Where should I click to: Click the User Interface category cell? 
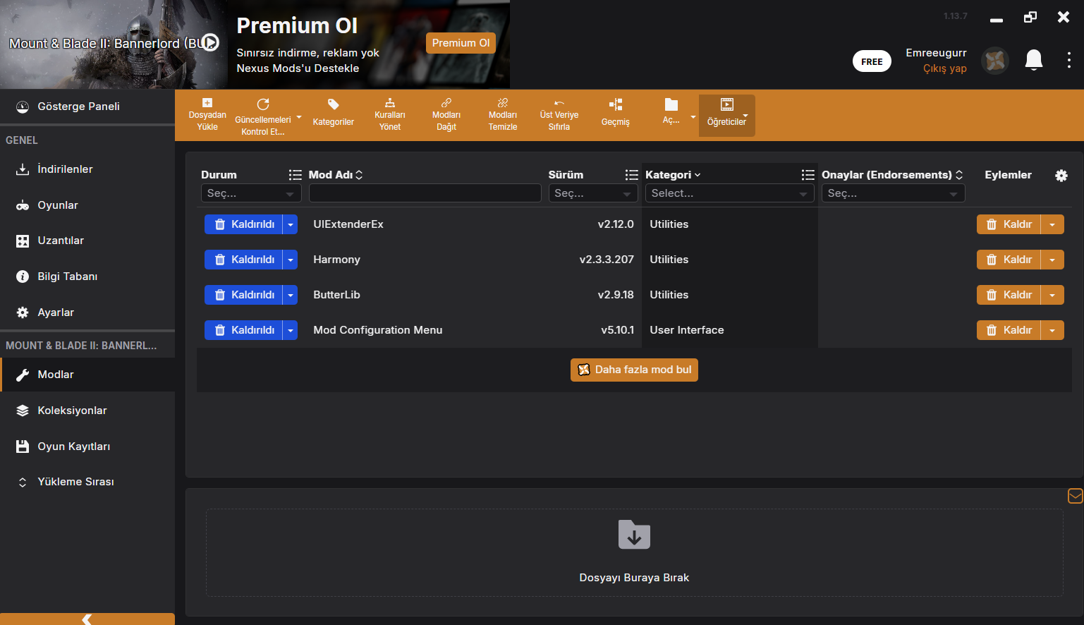[x=687, y=330]
